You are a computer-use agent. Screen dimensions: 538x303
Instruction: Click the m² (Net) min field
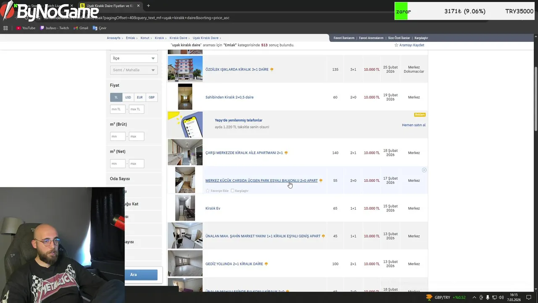point(118,163)
